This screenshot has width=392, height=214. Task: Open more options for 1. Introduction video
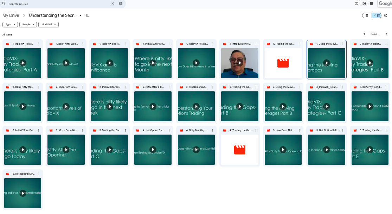point(256,44)
